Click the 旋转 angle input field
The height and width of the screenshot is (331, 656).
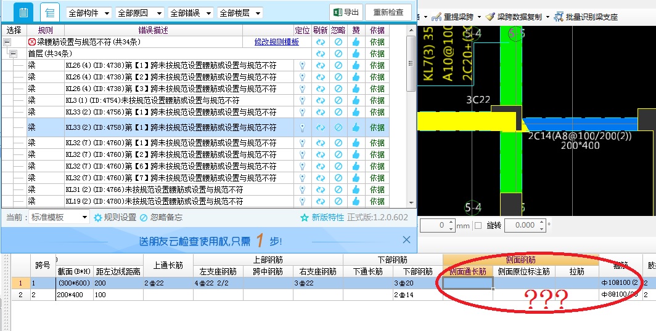tap(522, 225)
